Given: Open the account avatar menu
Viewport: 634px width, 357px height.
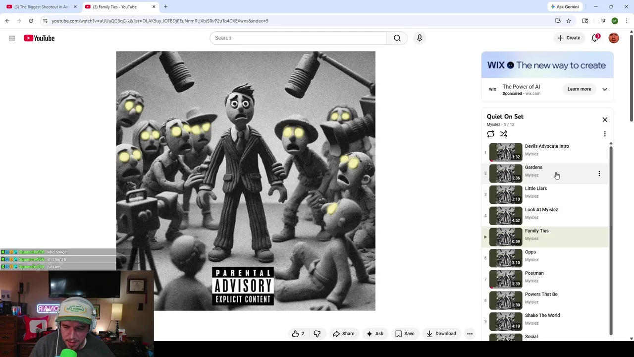Looking at the screenshot, I should pos(614,38).
